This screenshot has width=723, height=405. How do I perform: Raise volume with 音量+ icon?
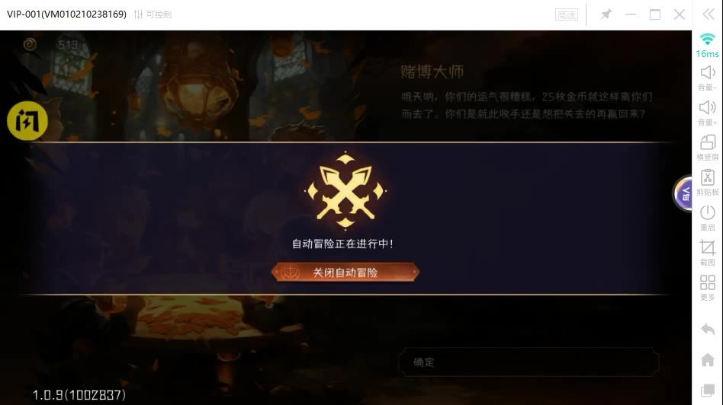pos(707,113)
